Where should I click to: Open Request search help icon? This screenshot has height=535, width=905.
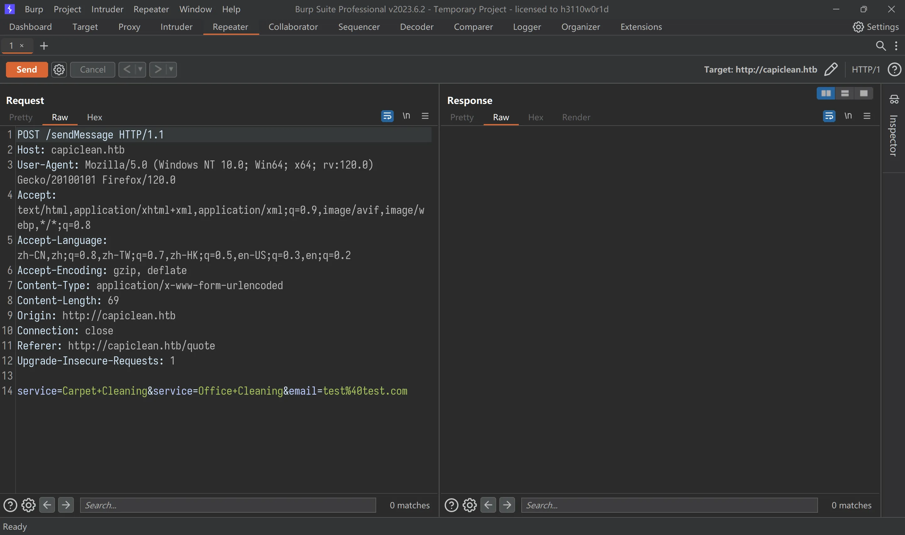(x=10, y=505)
